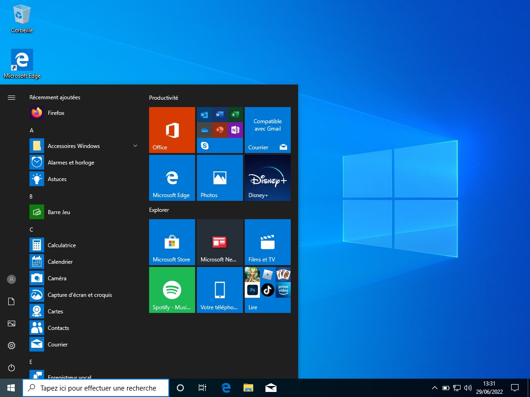
Task: Jump to letter C in app list
Action: (31, 230)
